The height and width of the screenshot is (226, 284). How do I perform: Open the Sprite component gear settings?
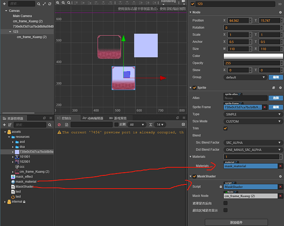pyautogui.click(x=280, y=88)
